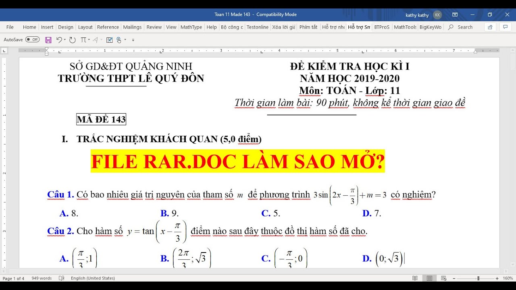
Task: Select the Mailings tab
Action: point(132,27)
